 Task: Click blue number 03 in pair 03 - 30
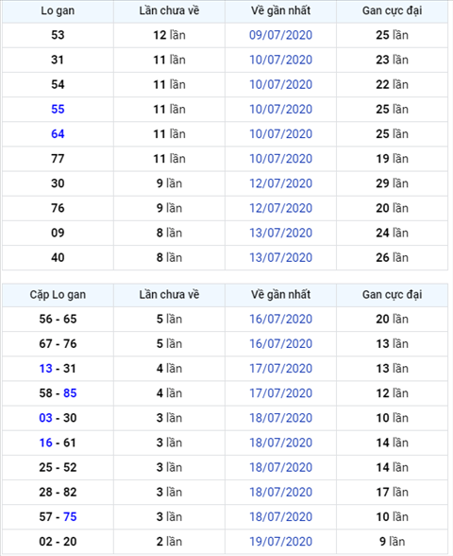click(45, 418)
